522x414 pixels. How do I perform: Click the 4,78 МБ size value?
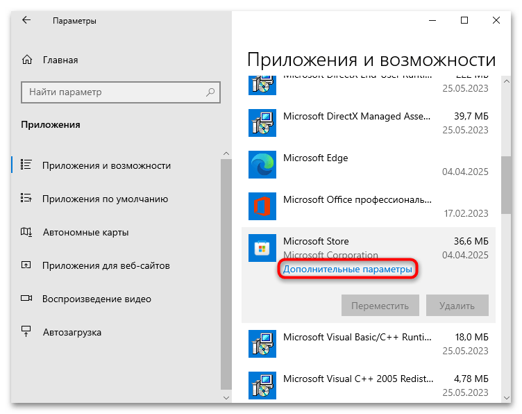(471, 379)
